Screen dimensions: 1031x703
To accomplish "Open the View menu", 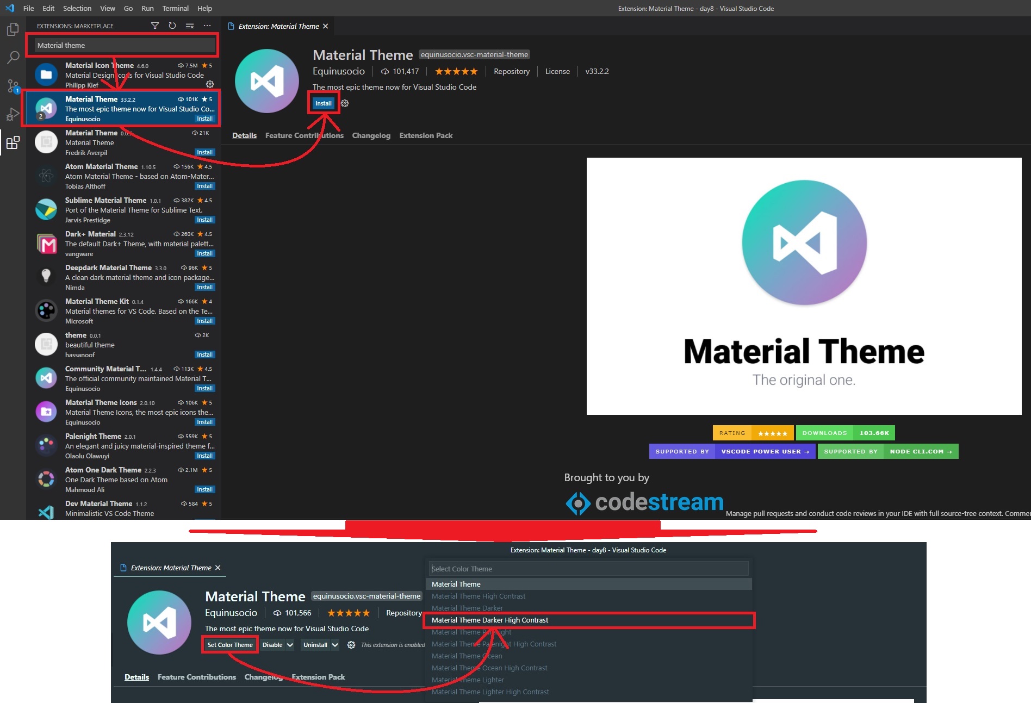I will [x=108, y=8].
